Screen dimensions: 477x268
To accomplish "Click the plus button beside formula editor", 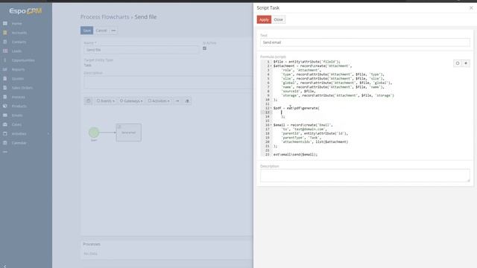I will (466, 63).
